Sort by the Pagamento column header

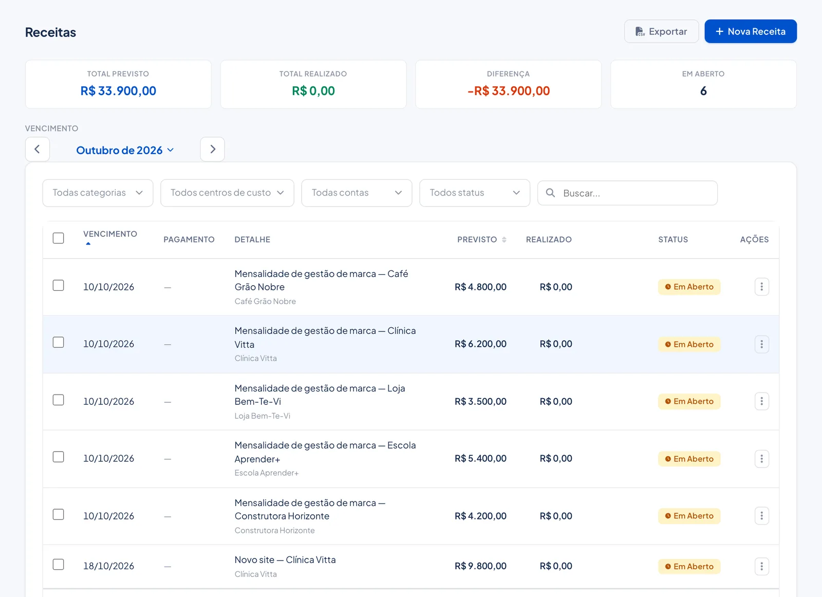click(x=189, y=239)
